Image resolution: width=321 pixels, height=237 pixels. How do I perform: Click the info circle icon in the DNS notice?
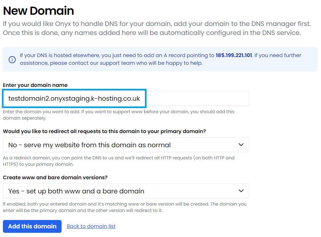coord(12,60)
